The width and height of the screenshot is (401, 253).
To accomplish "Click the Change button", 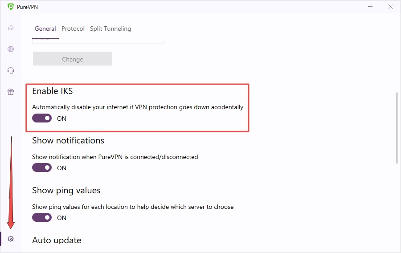I will (x=73, y=59).
